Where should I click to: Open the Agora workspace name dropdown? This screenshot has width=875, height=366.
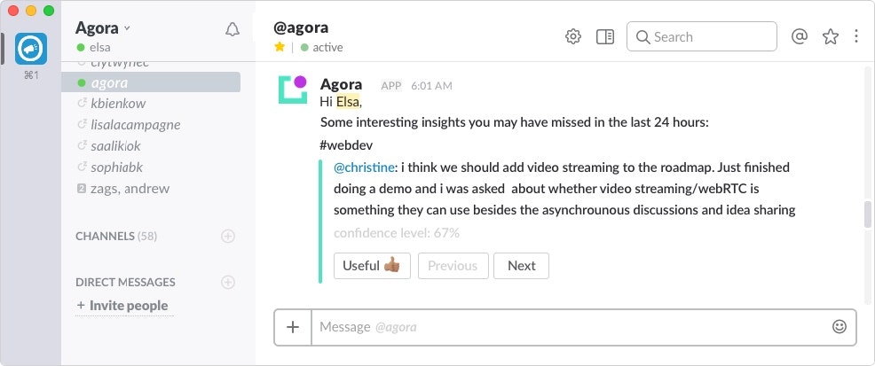pos(103,27)
